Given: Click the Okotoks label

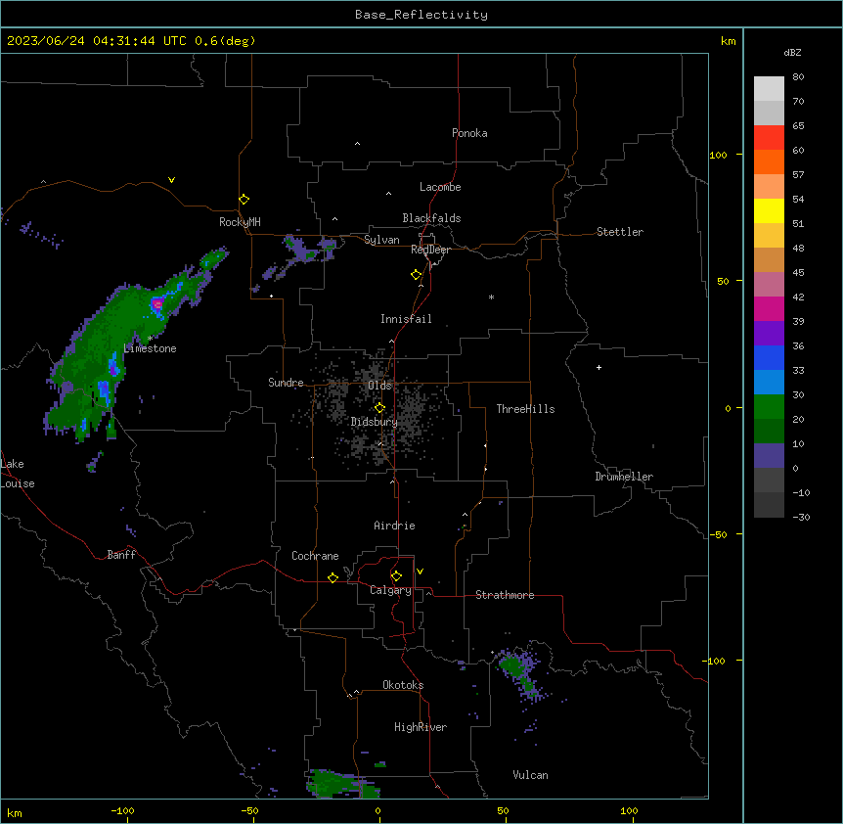Looking at the screenshot, I should [x=403, y=685].
